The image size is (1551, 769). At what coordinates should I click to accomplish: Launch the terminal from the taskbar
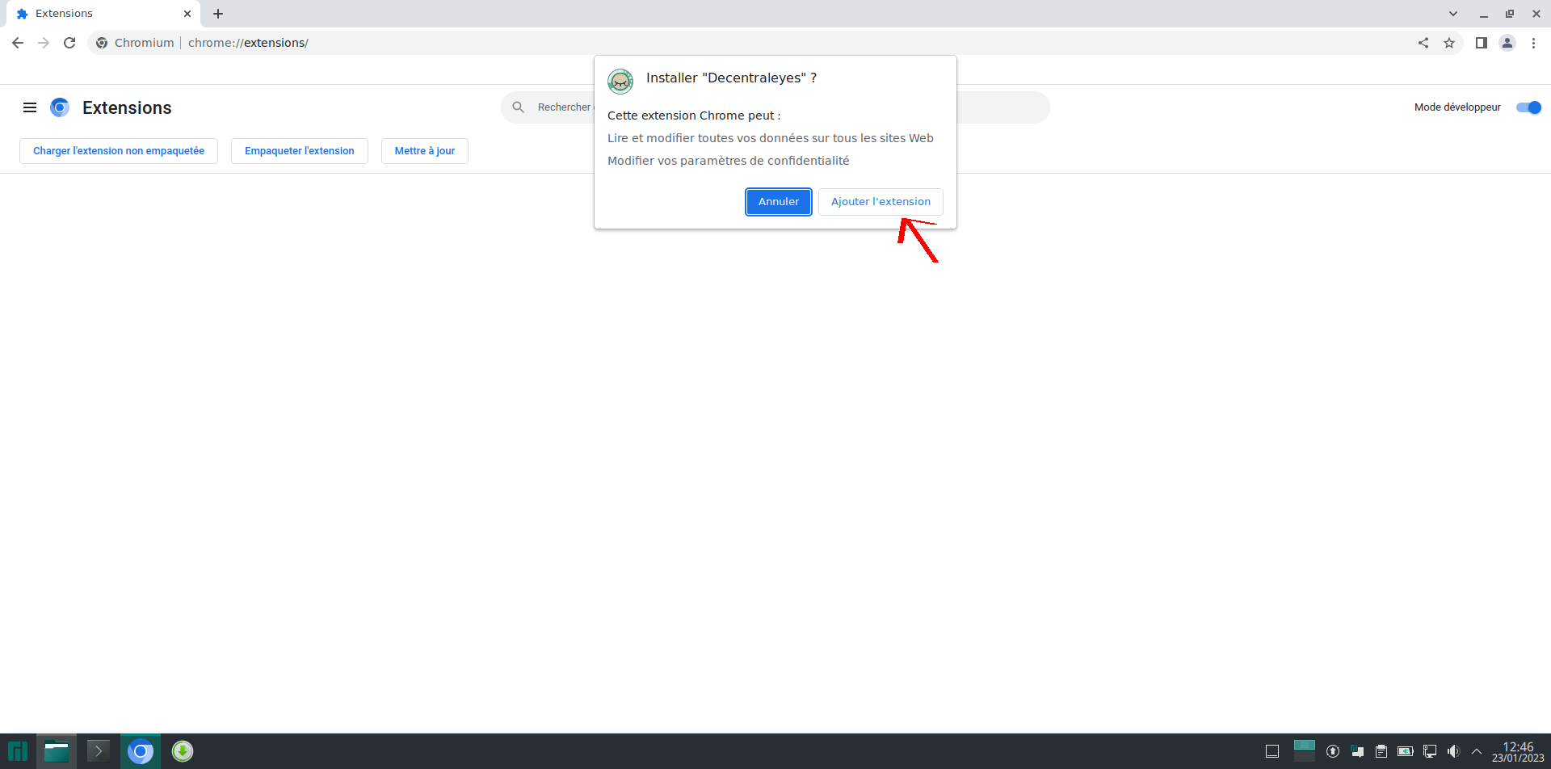(x=99, y=751)
